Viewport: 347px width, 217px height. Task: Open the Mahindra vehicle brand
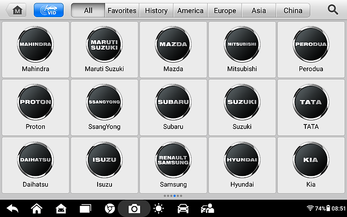(36, 50)
